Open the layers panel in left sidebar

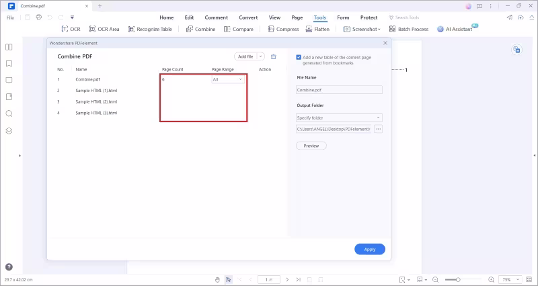click(9, 130)
